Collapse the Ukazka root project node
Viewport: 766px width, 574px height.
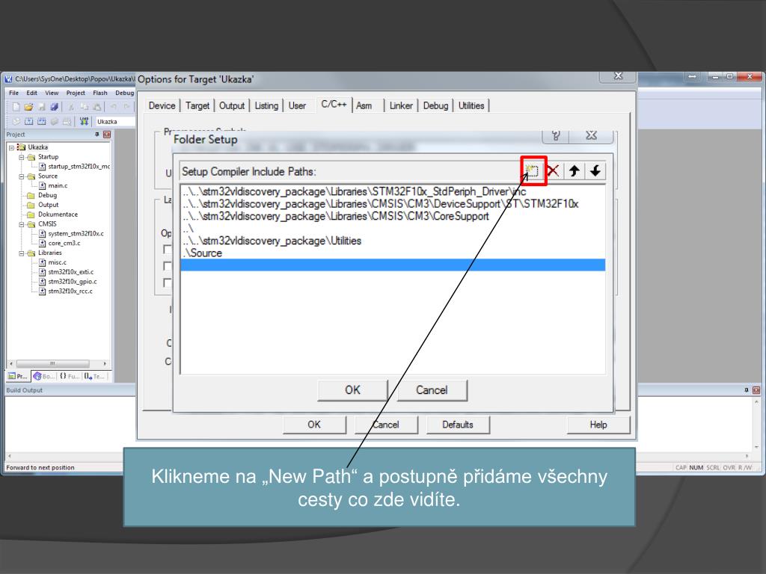pos(11,147)
